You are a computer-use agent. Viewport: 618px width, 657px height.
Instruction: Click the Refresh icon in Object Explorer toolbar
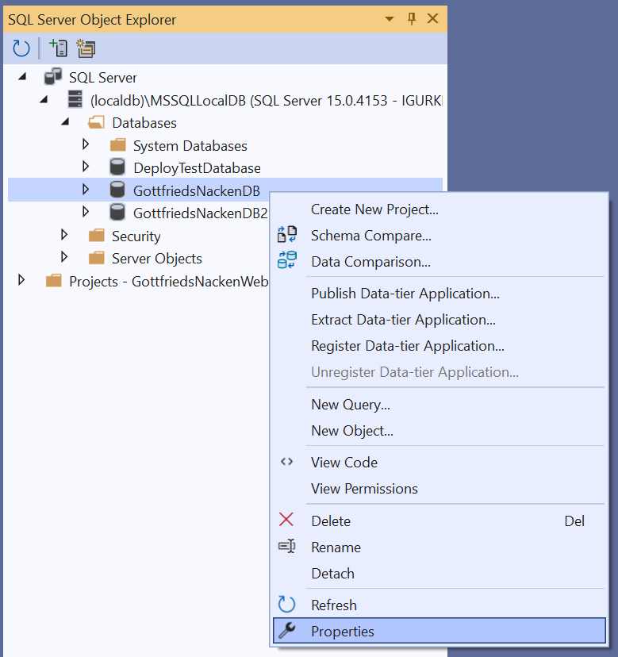(21, 48)
